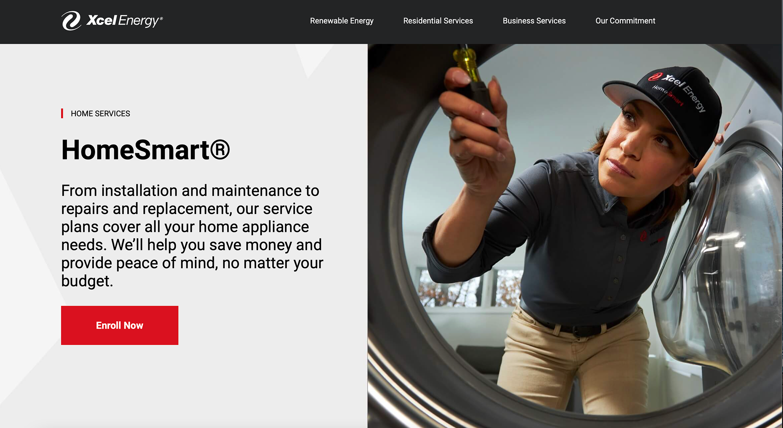Click the technician hero photo
The width and height of the screenshot is (783, 428).
tap(575, 236)
